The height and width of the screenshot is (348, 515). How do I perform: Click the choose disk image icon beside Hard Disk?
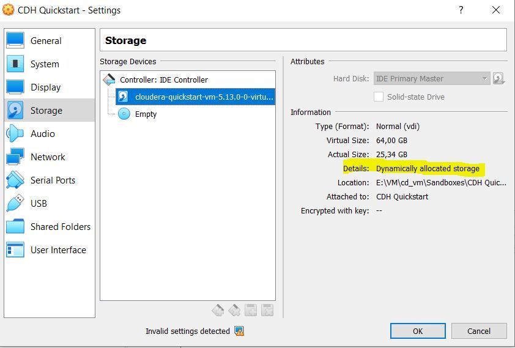click(498, 78)
